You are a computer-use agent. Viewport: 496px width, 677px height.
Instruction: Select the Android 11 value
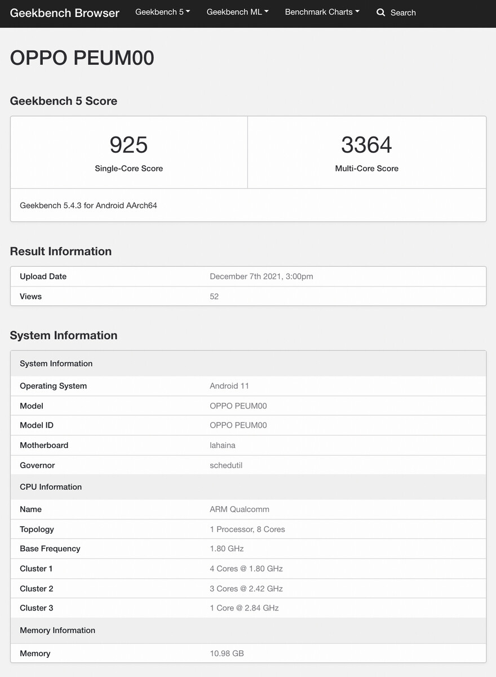pyautogui.click(x=229, y=386)
